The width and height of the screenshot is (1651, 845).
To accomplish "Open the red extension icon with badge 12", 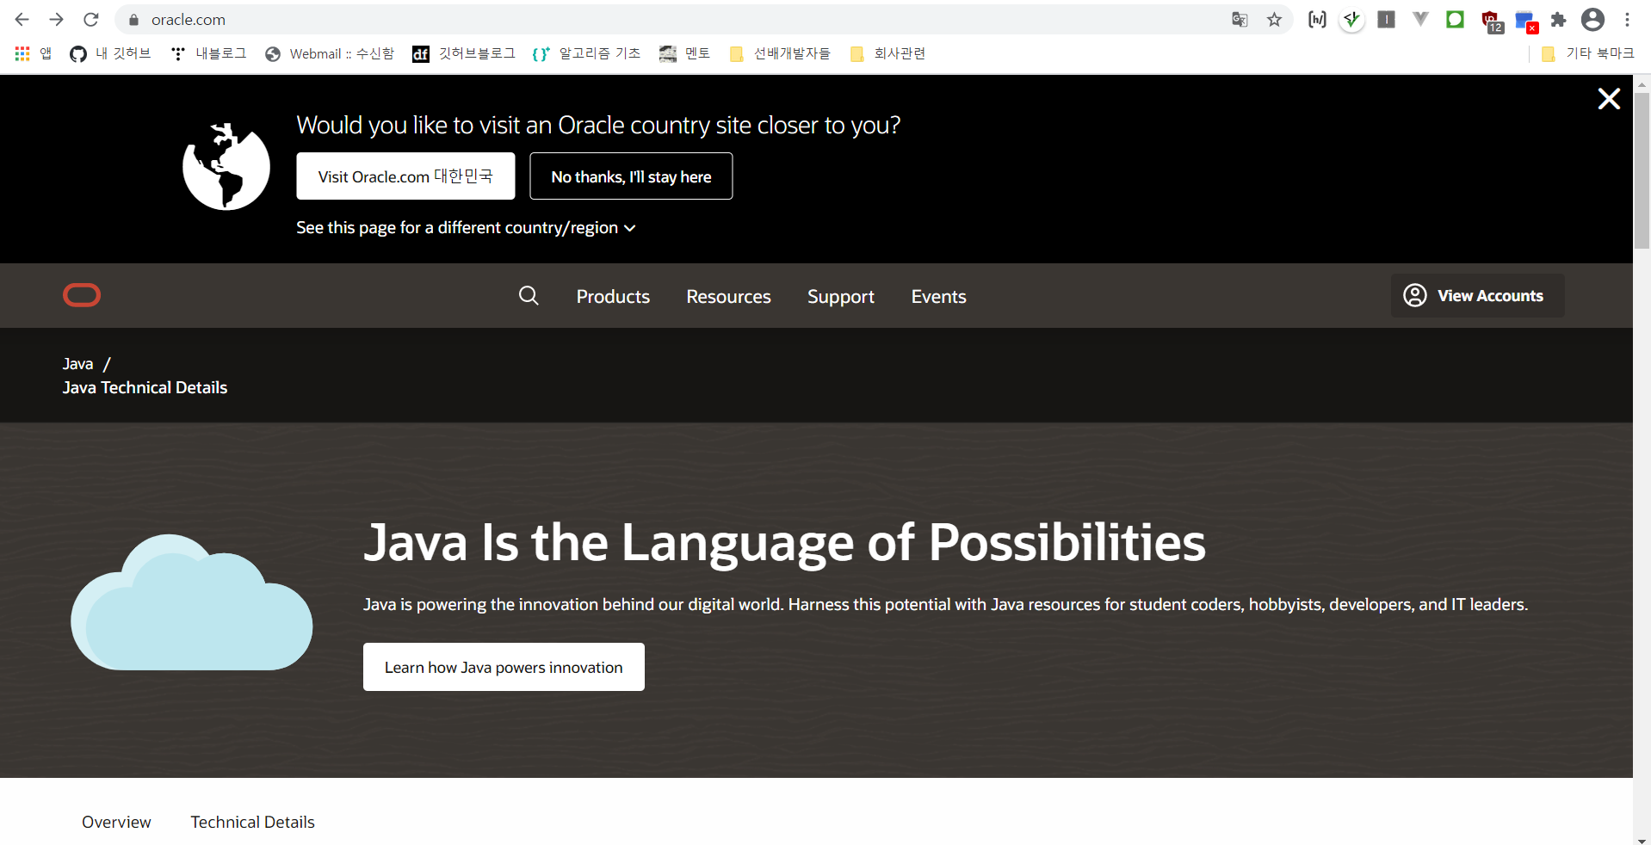I will 1491,21.
